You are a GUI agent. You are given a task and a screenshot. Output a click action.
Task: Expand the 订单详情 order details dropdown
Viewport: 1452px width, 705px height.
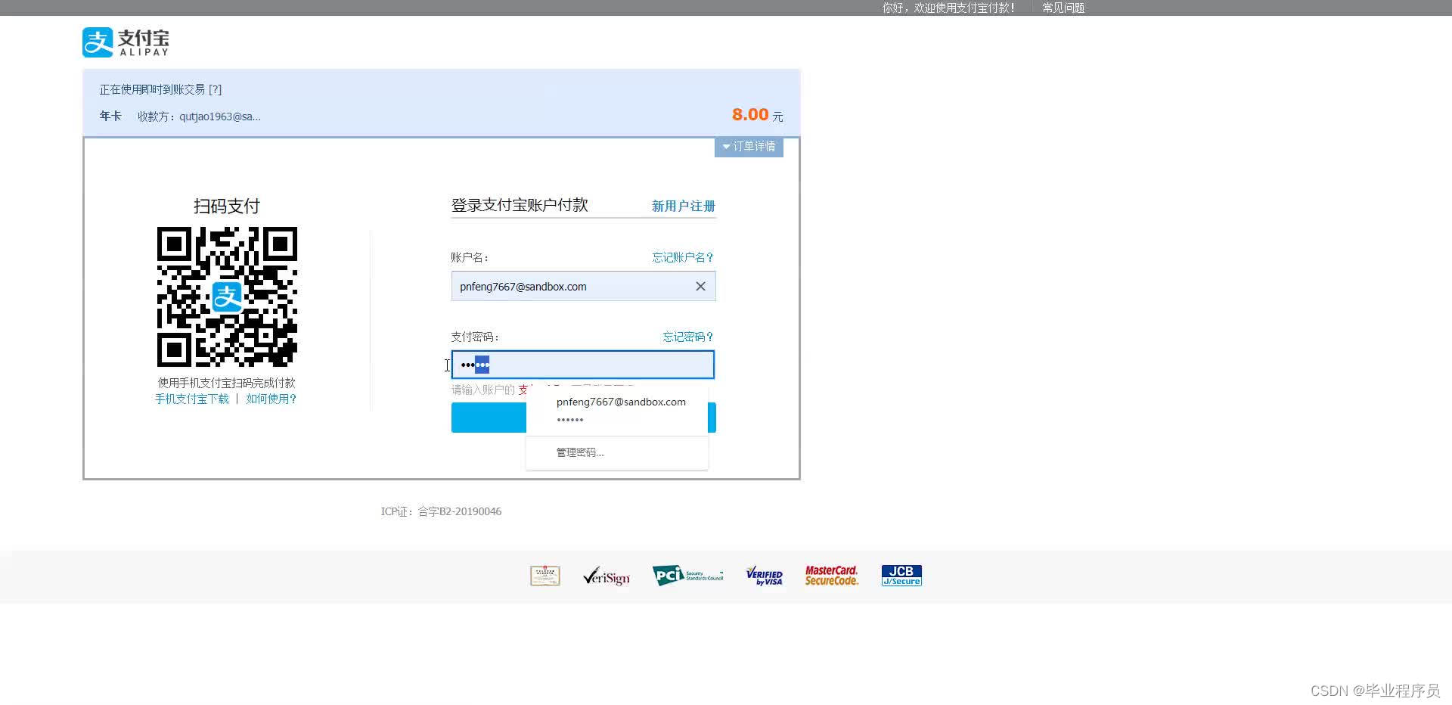(x=749, y=147)
